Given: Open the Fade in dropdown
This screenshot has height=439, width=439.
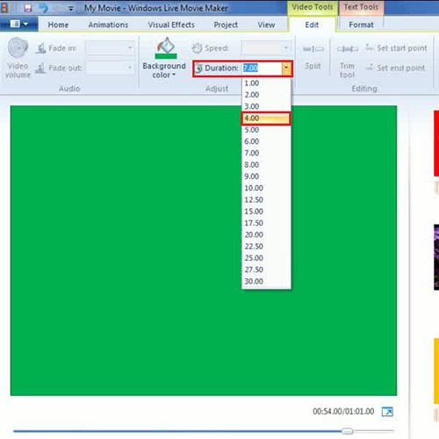Looking at the screenshot, I should 110,48.
